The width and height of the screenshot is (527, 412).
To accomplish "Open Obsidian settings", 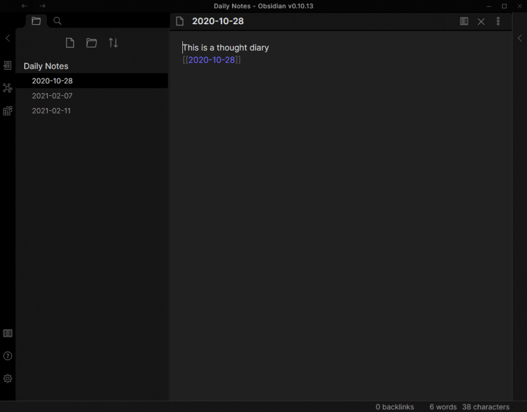I will [8, 378].
